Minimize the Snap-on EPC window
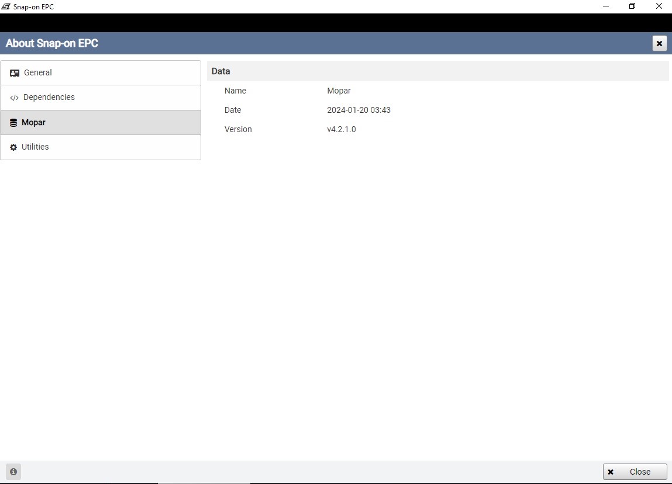 pos(606,6)
